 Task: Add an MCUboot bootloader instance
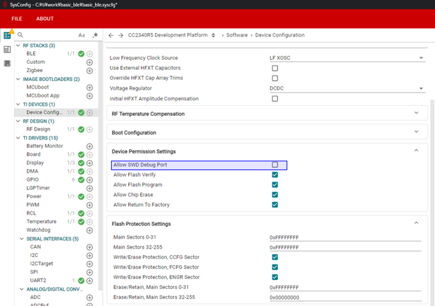point(90,88)
